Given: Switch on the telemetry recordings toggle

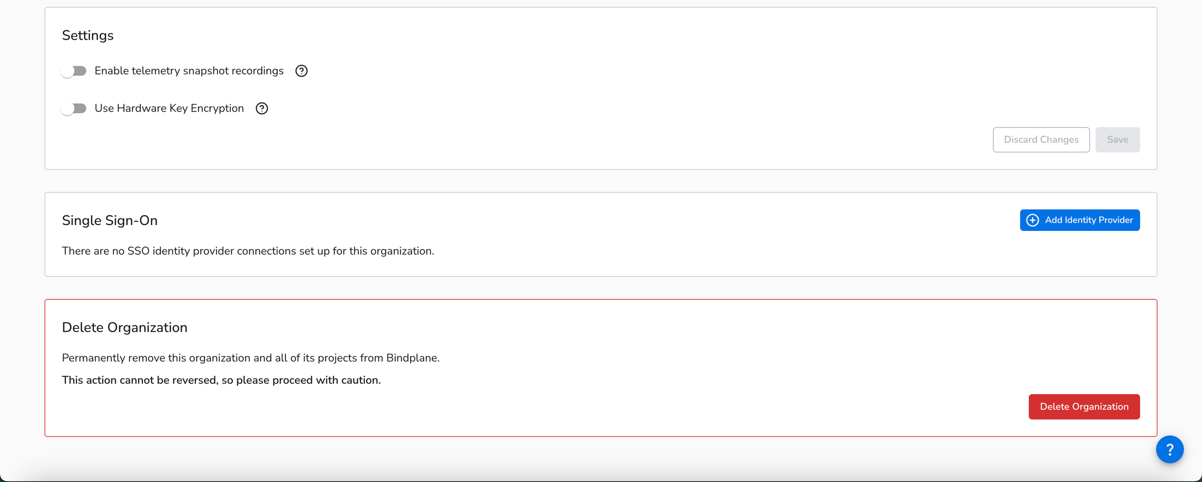Looking at the screenshot, I should (74, 71).
